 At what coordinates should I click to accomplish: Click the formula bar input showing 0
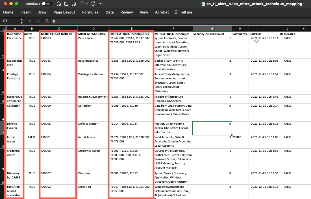click(x=180, y=21)
